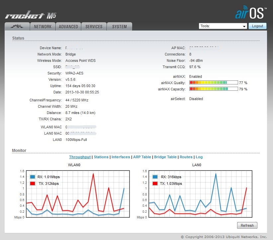Open the SYSTEM tab
Image resolution: width=273 pixels, height=240 pixels.
click(x=120, y=27)
